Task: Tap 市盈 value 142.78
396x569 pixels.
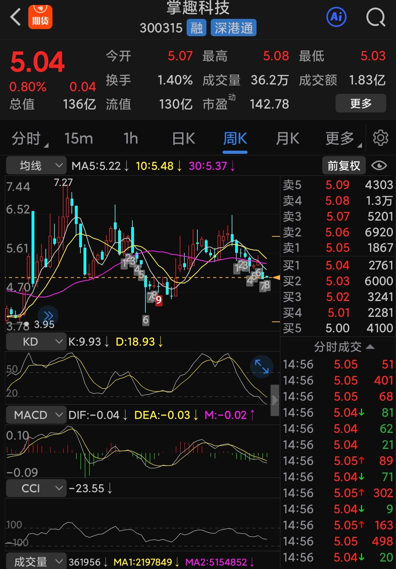Action: click(269, 104)
